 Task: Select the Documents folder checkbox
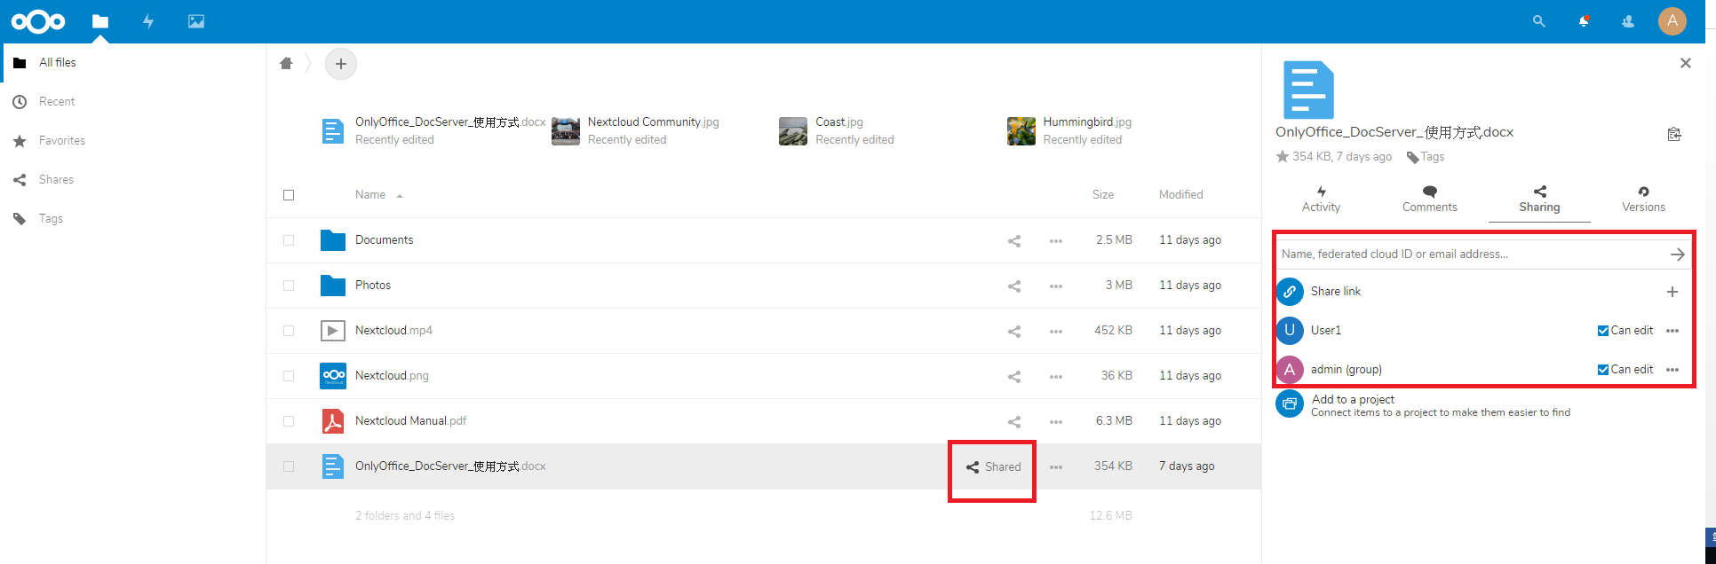tap(289, 240)
